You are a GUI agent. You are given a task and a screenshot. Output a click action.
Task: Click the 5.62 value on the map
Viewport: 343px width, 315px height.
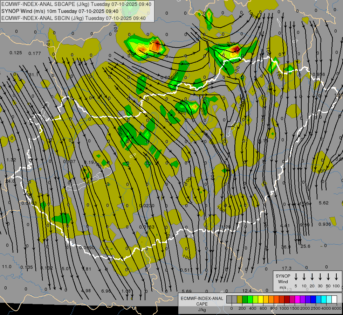point(323,203)
